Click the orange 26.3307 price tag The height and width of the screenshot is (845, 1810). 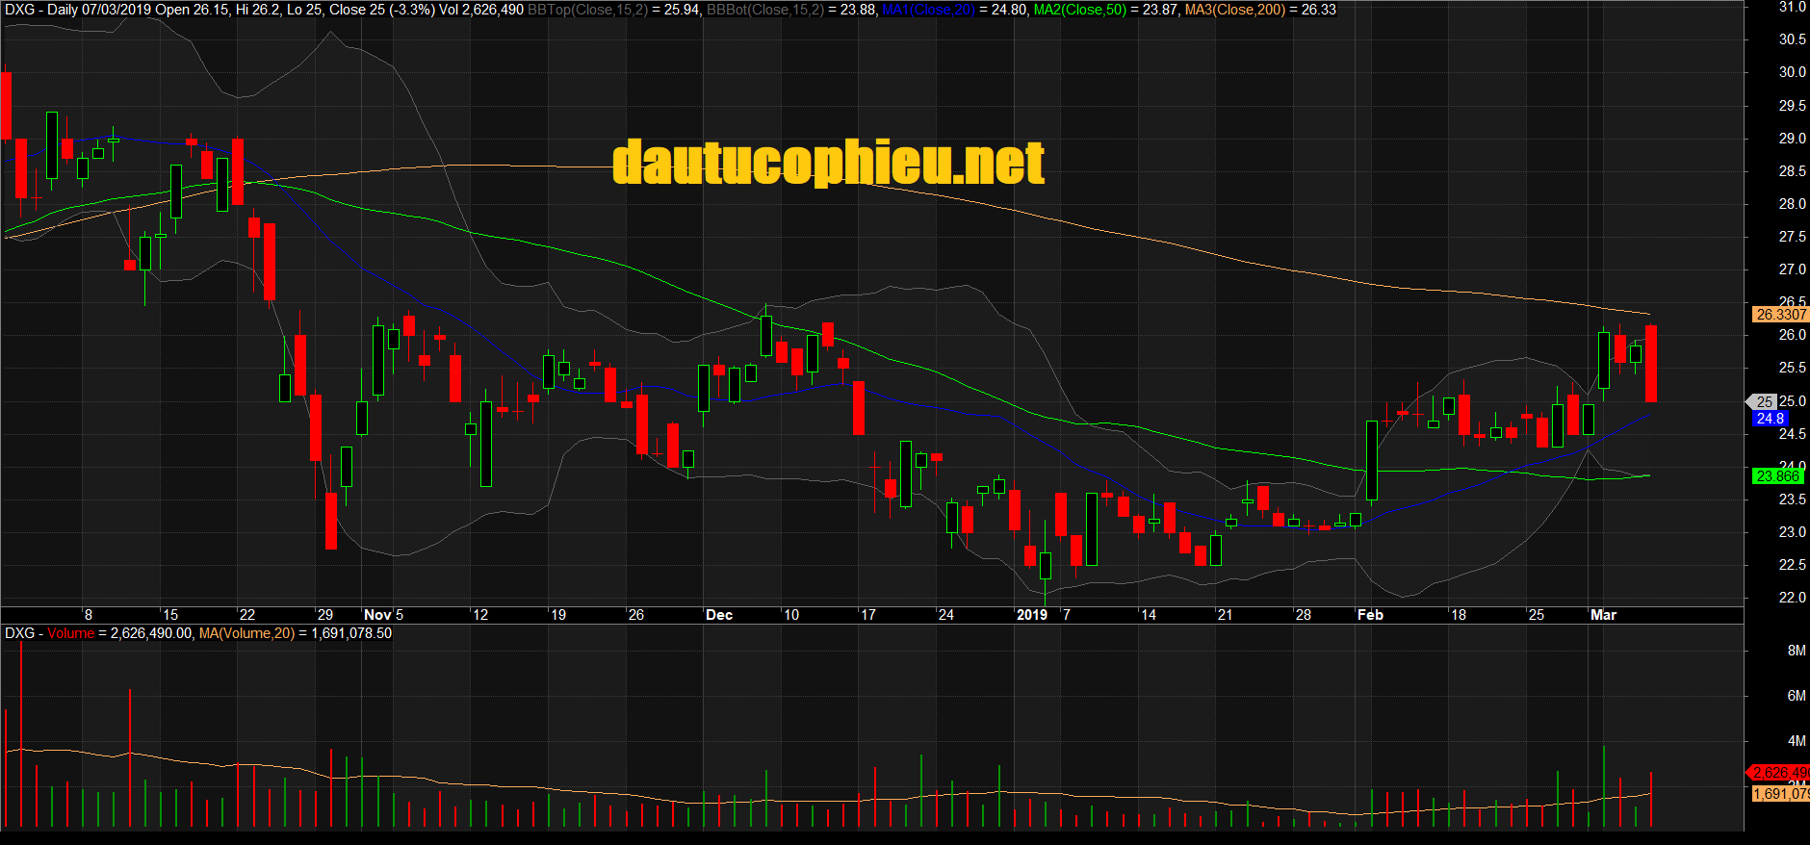(1781, 315)
